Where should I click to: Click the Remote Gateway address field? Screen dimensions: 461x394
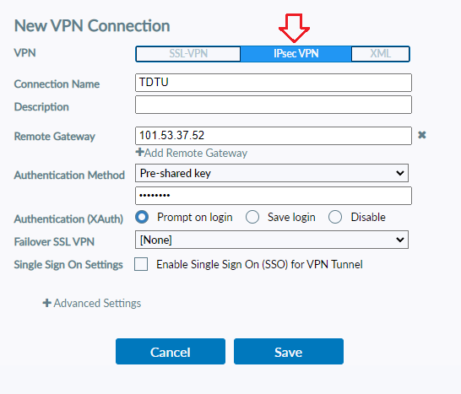pyautogui.click(x=274, y=136)
